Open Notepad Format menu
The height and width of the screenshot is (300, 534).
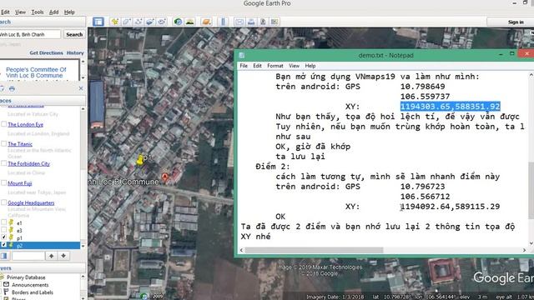pyautogui.click(x=275, y=66)
